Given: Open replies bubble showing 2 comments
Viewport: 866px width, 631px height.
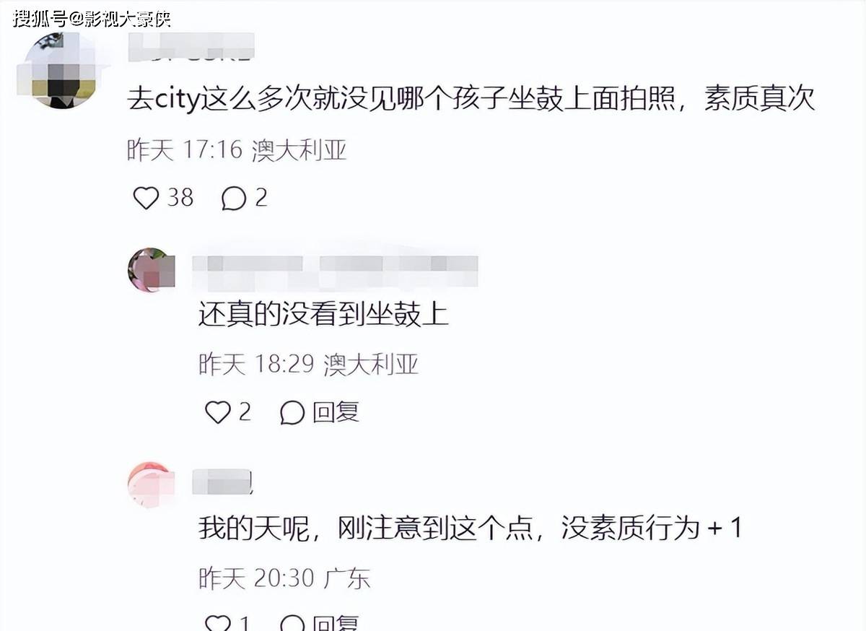Looking at the screenshot, I should point(234,198).
